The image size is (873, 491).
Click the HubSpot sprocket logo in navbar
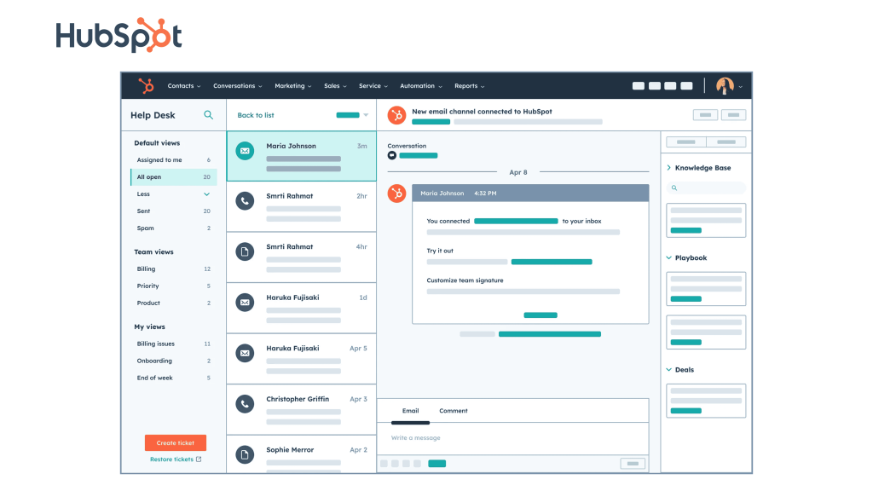pos(147,86)
